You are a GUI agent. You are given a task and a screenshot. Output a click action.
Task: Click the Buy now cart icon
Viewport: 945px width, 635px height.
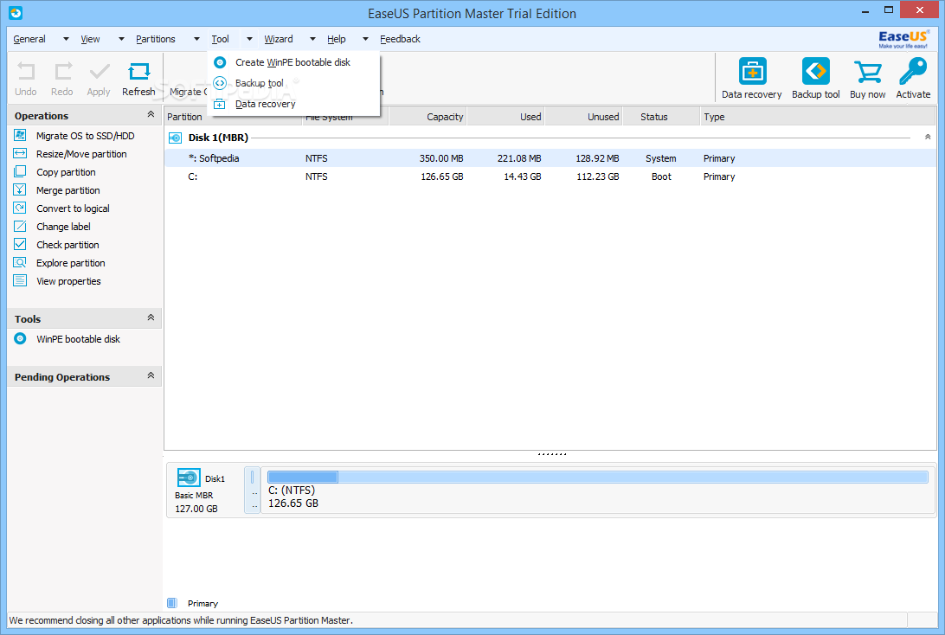coord(868,73)
